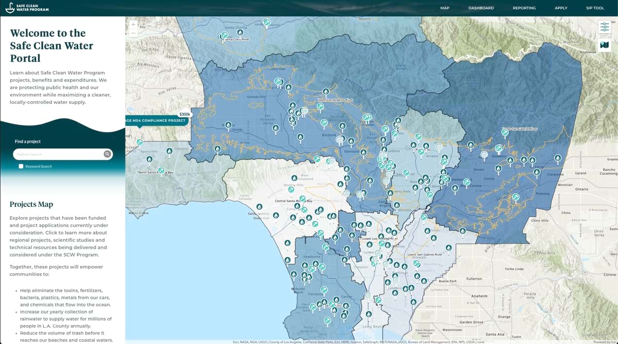This screenshot has width=618, height=344.
Task: Select hammer marker at Upper San Gabriel River label
Action: (505, 133)
